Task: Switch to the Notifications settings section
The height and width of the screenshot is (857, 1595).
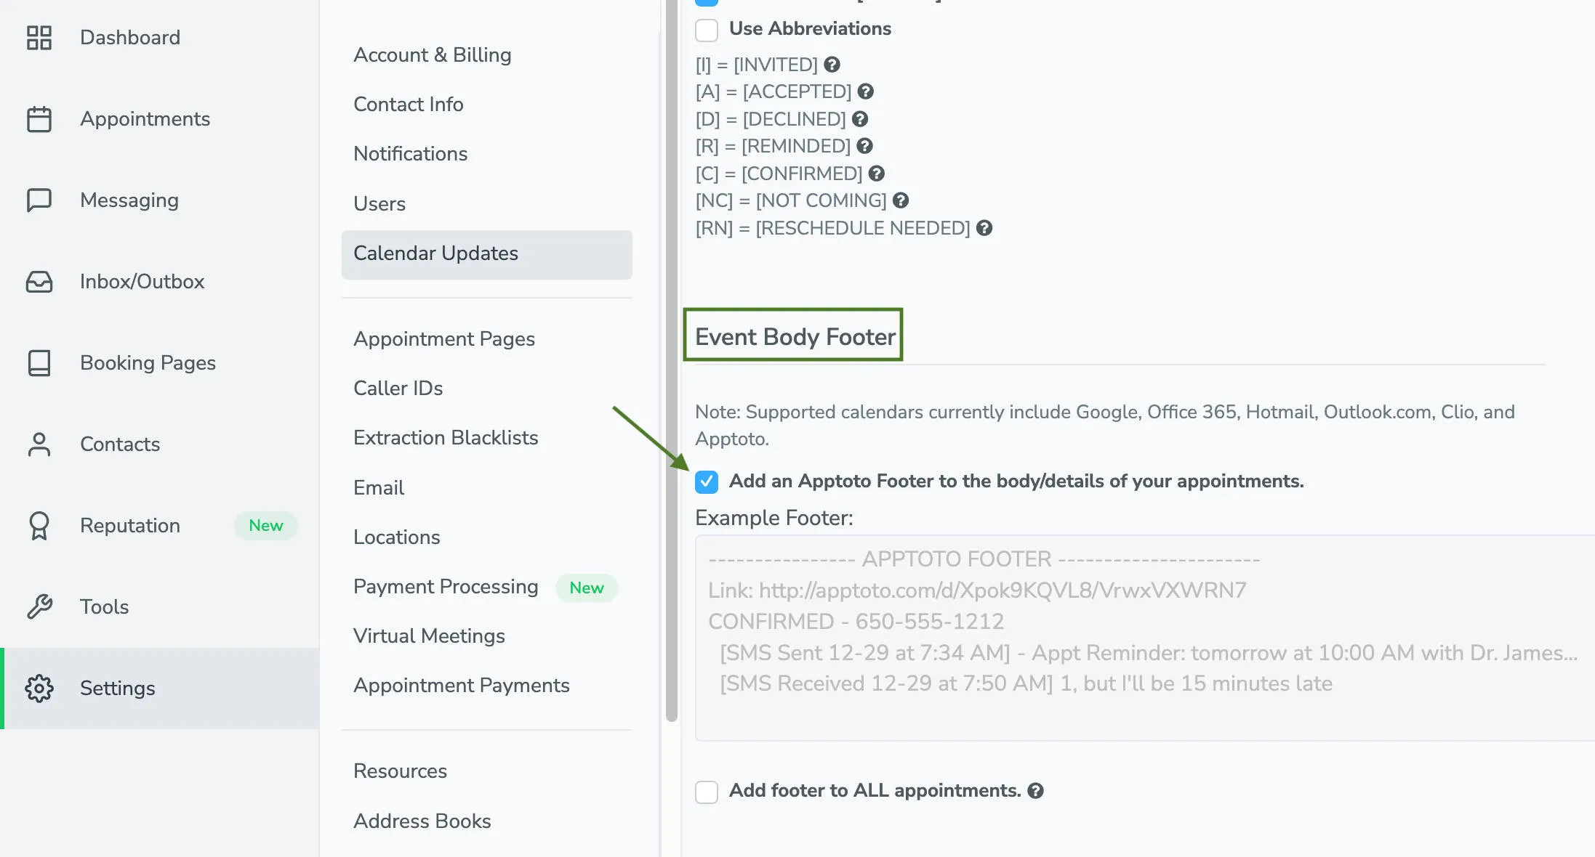Action: [410, 153]
